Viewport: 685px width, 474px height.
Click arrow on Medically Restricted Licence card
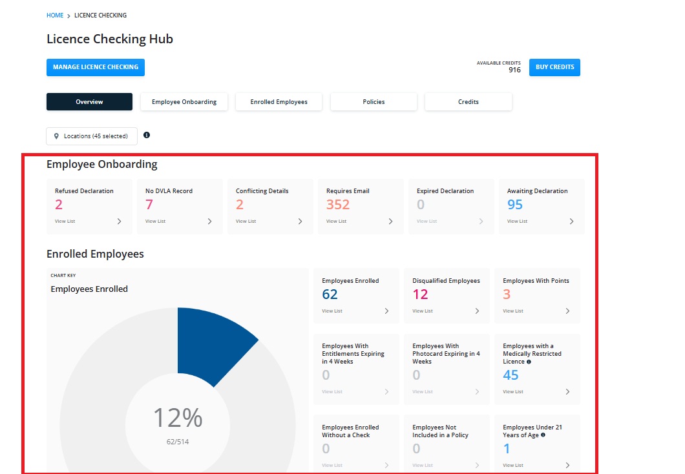(567, 392)
